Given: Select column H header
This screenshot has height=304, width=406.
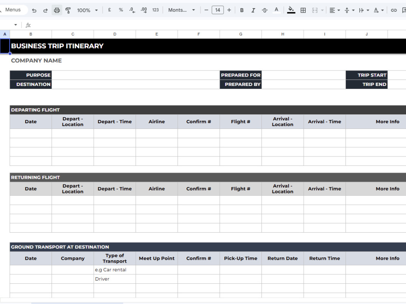Looking at the screenshot, I should coord(283,34).
